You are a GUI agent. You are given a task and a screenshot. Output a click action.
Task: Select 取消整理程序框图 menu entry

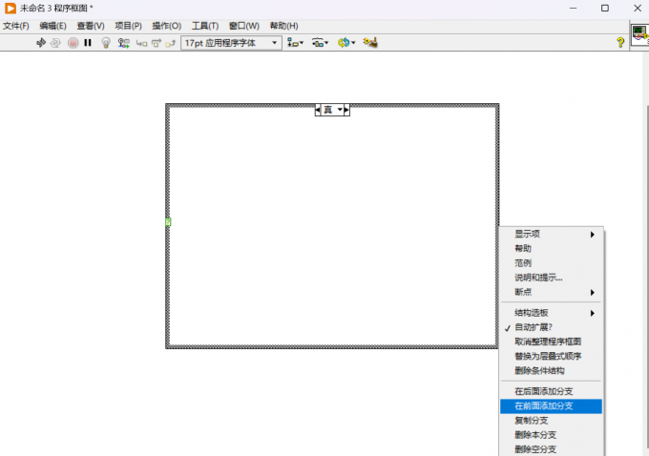tap(551, 342)
